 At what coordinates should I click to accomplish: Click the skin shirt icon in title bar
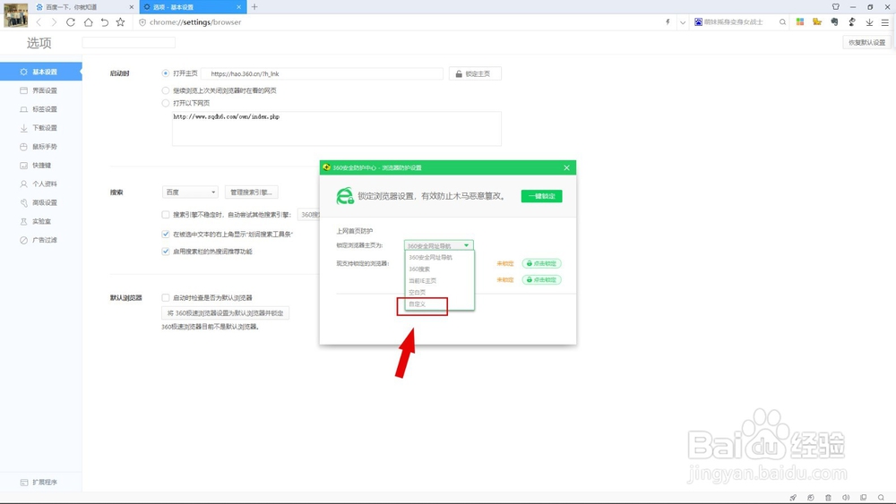pyautogui.click(x=835, y=7)
